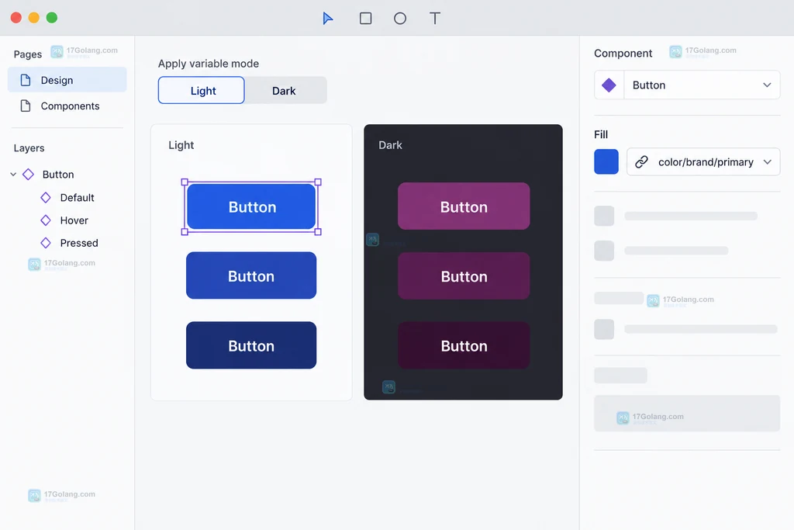Screen dimensions: 794x530
Task: Click the default Dark mode button
Action: point(464,206)
